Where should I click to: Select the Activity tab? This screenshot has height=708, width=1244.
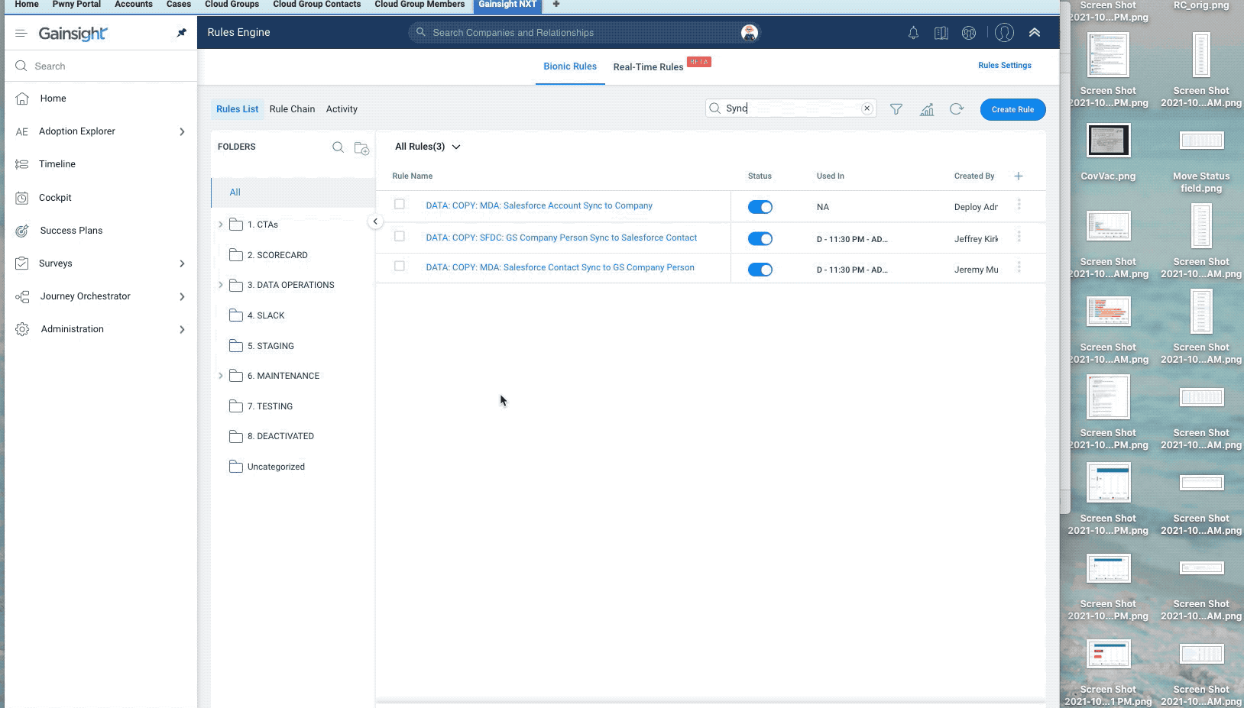342,109
